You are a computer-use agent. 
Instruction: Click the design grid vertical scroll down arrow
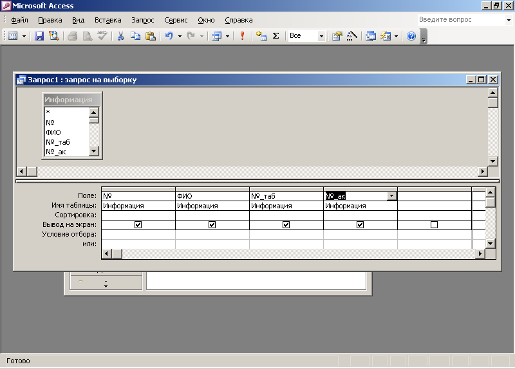[x=491, y=244]
